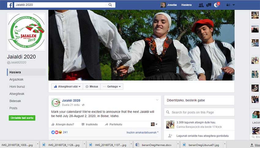Screen dimensions: 260x148
Task: Click Partekatu share button
Action: coord(113,125)
